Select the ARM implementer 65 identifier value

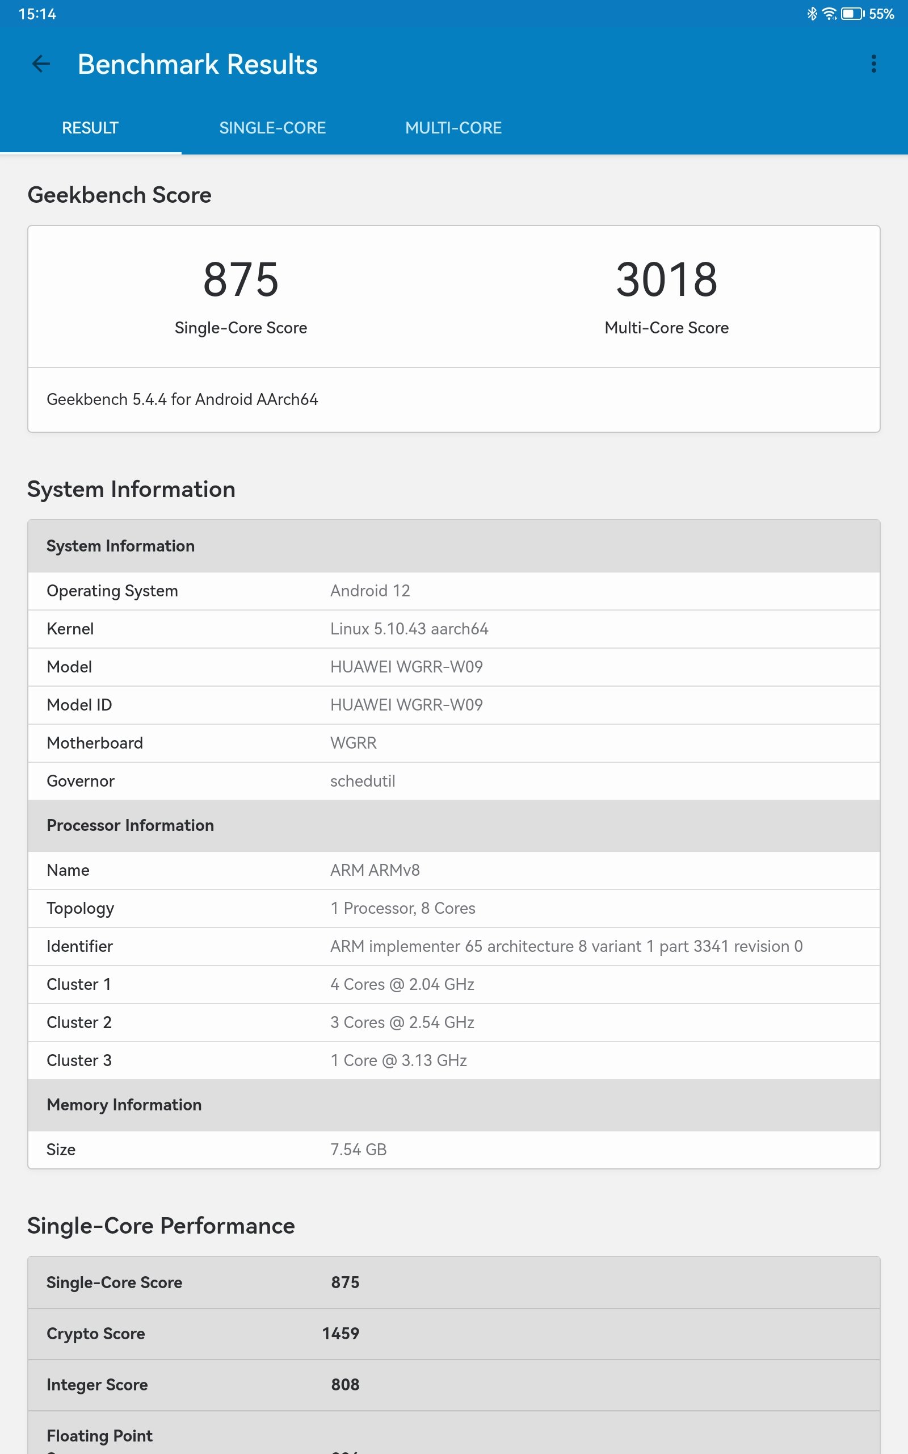[x=566, y=946]
